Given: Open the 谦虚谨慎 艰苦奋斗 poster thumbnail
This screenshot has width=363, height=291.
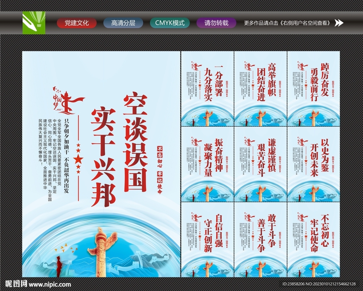Looking at the screenshot, I should tap(261, 164).
